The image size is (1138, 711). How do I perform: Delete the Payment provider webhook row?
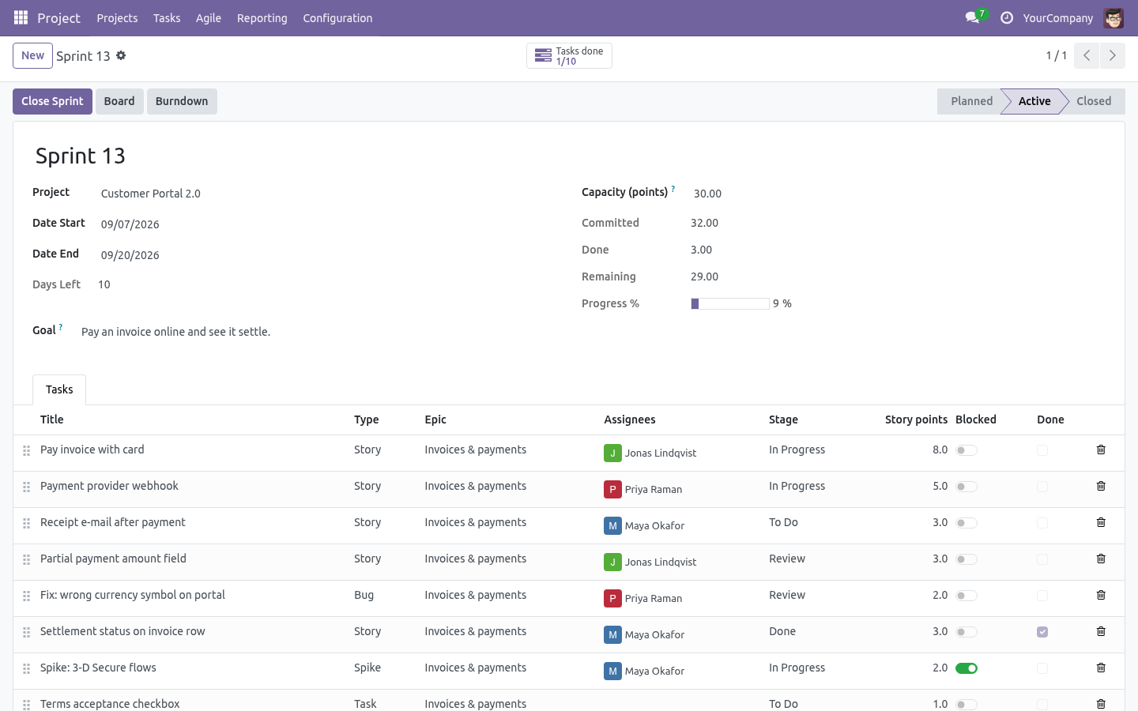click(1101, 486)
